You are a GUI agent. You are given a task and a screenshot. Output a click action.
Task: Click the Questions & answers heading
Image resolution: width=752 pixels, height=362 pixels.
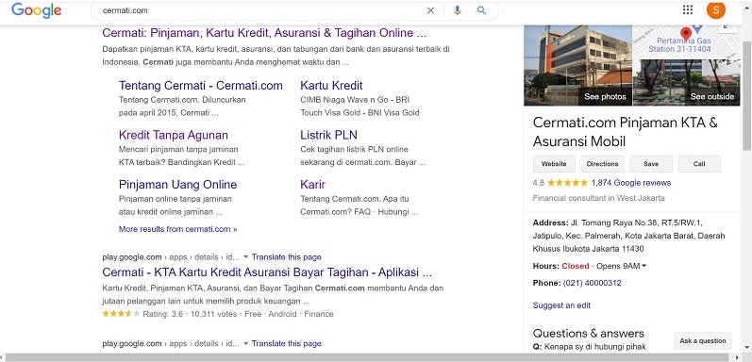point(589,333)
